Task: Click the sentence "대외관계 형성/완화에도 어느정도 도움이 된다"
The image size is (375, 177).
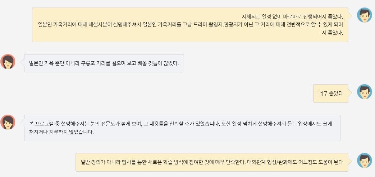Action: point(296,162)
